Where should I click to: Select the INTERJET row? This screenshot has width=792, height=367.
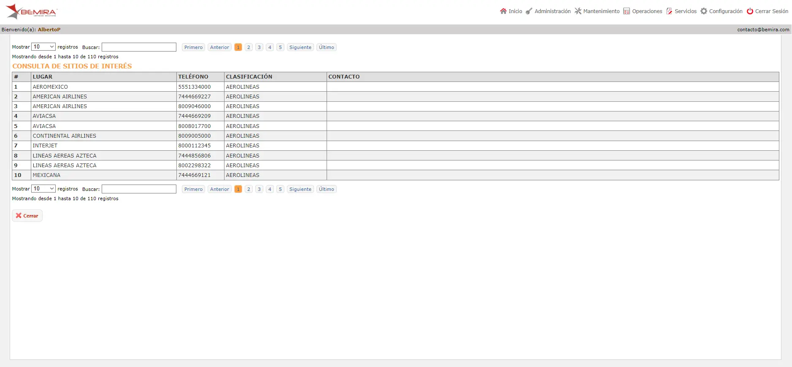pos(395,146)
